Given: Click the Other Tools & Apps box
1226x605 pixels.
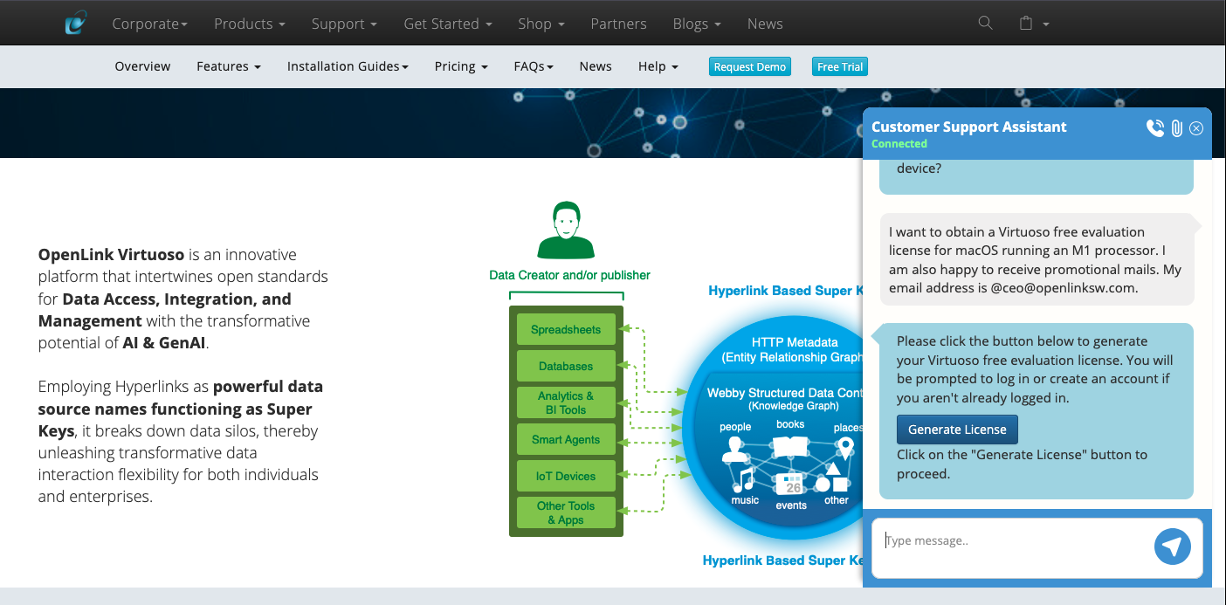Looking at the screenshot, I should (x=566, y=513).
